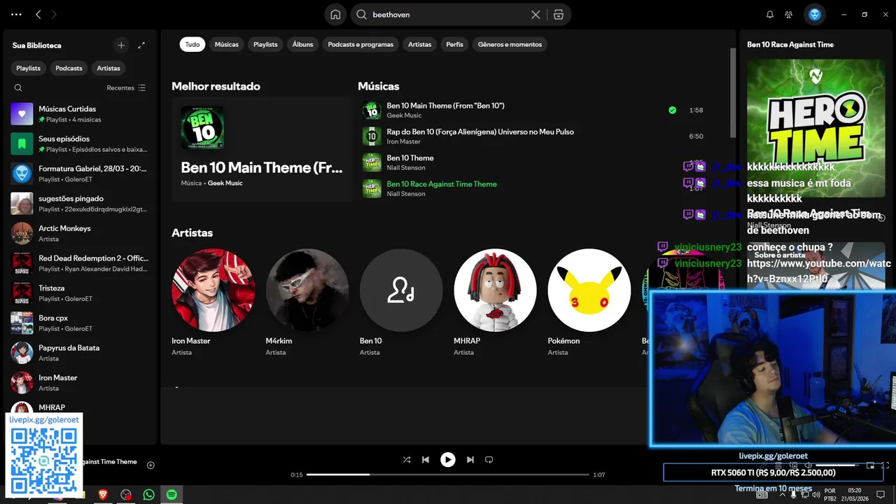Click the play button in player bar
The width and height of the screenshot is (896, 504).
pos(448,460)
